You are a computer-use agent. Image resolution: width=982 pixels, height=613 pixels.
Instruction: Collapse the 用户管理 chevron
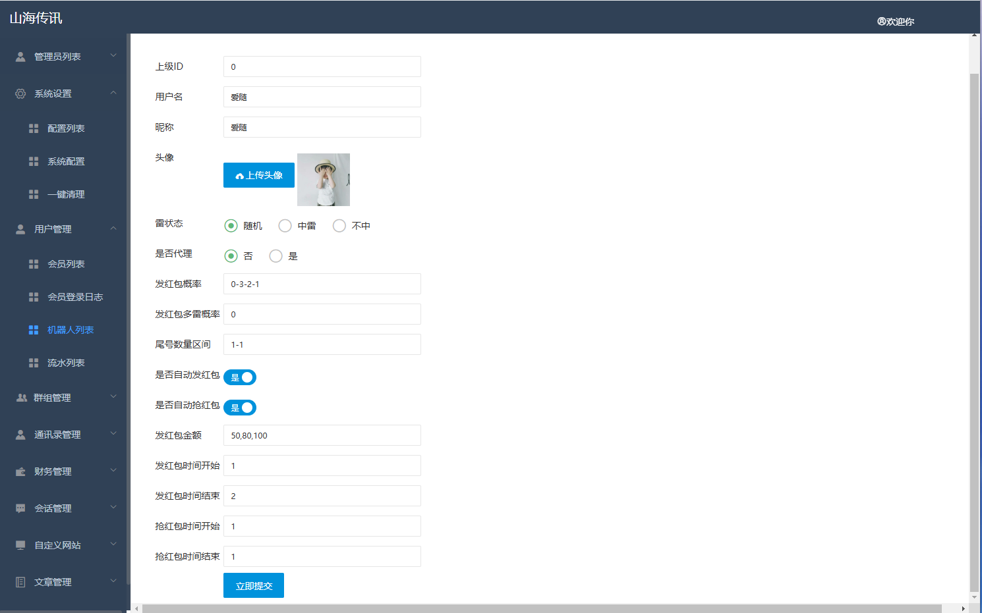click(113, 228)
